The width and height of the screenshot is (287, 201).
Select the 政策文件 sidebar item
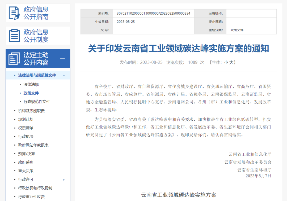click(x=31, y=93)
